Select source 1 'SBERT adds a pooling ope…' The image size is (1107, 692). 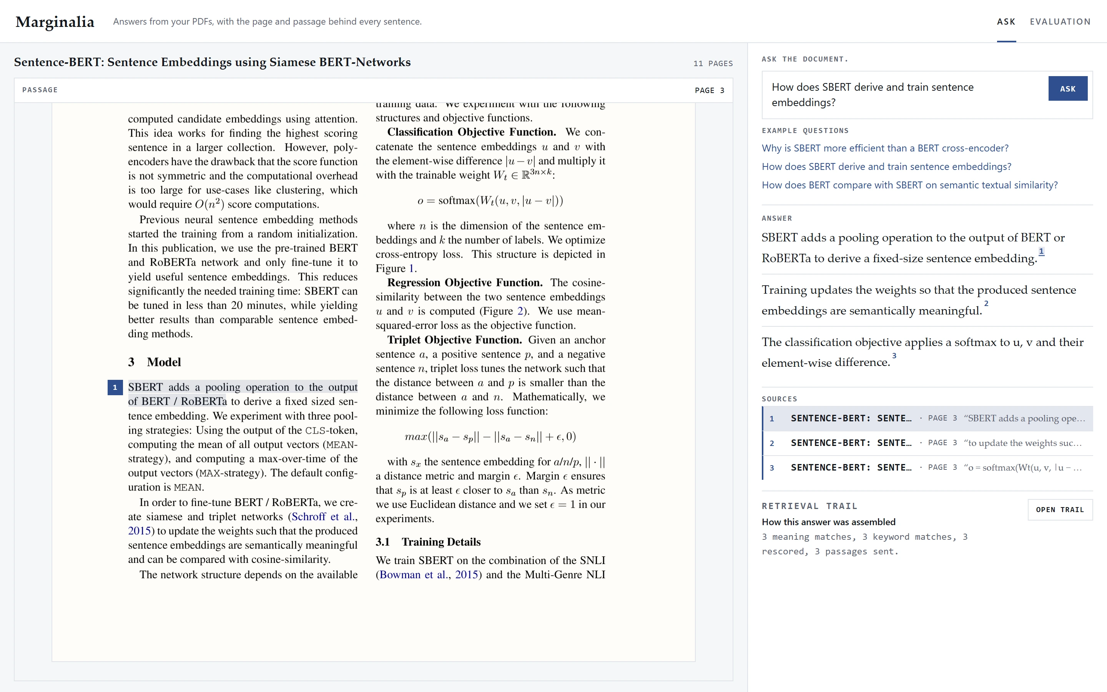click(x=927, y=418)
